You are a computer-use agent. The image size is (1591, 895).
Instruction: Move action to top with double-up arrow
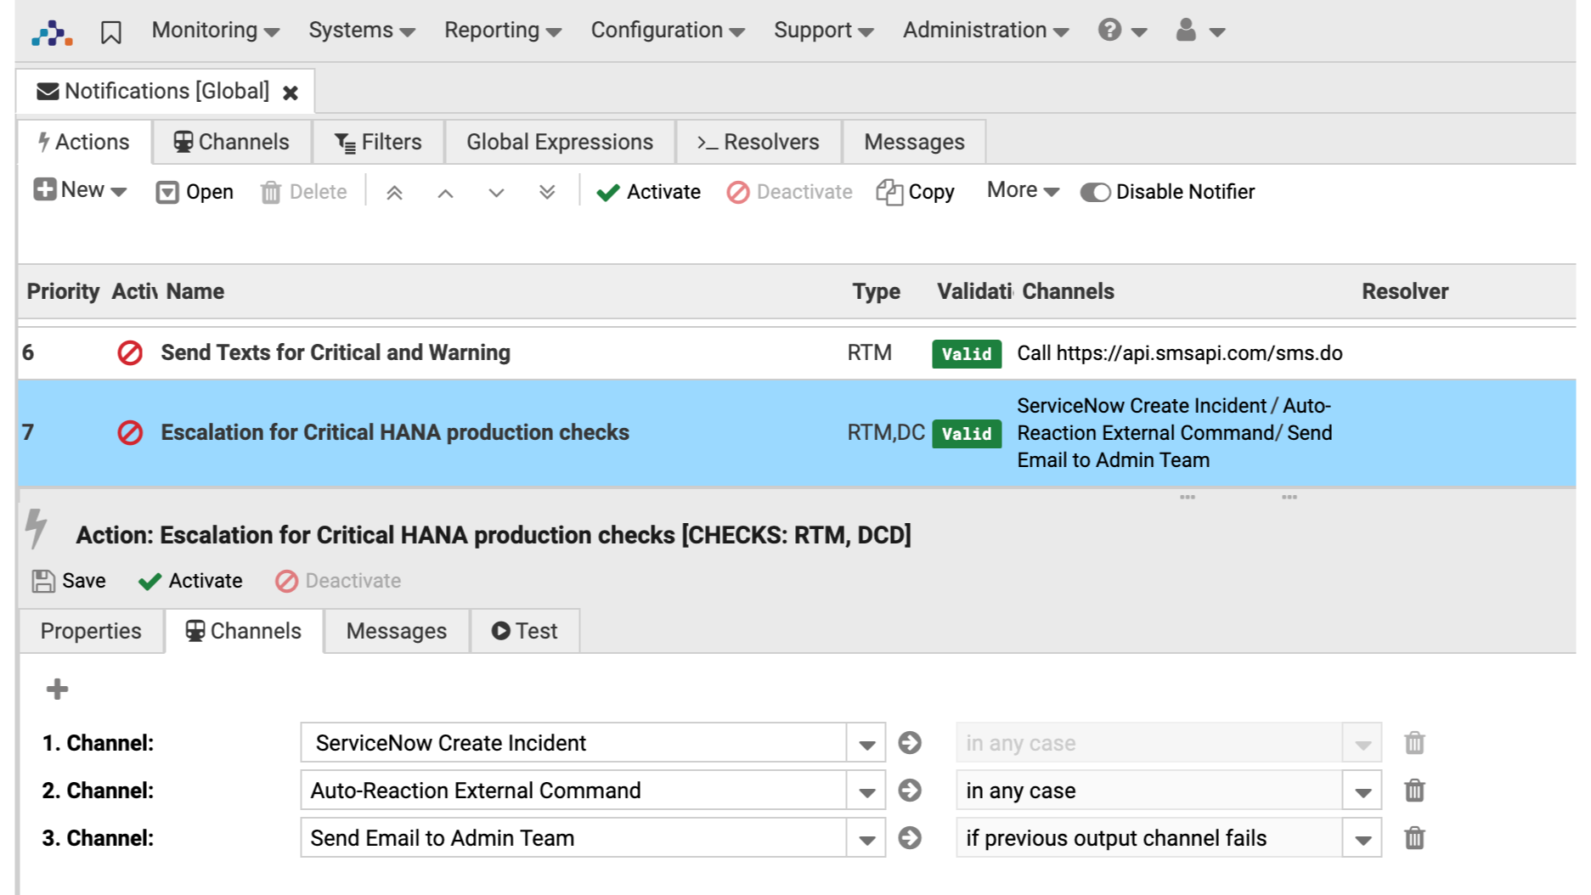pyautogui.click(x=394, y=193)
